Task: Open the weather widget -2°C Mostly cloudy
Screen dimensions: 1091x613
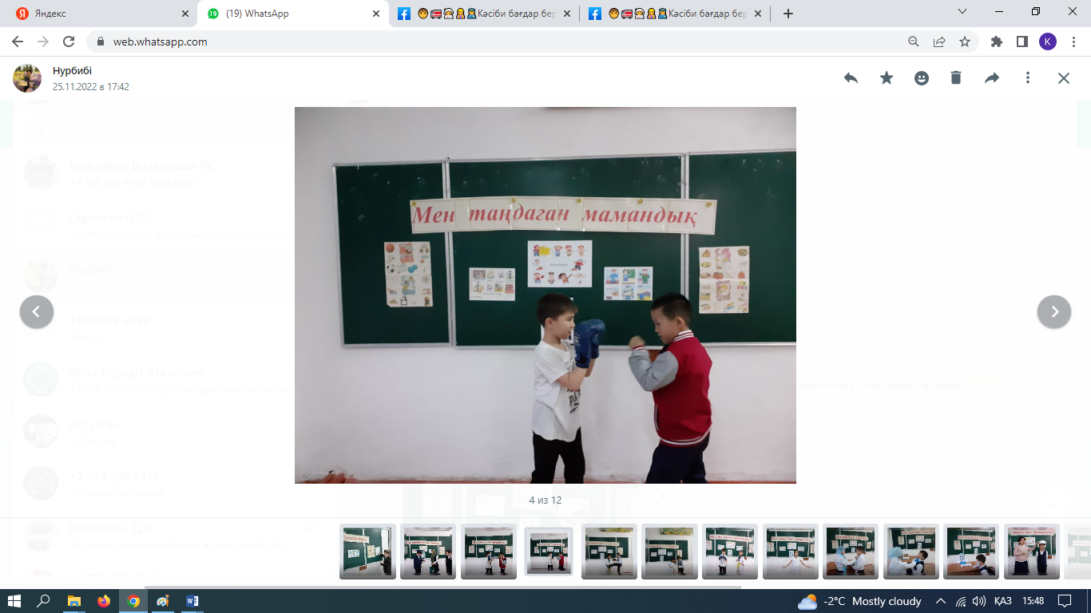Action: (859, 601)
